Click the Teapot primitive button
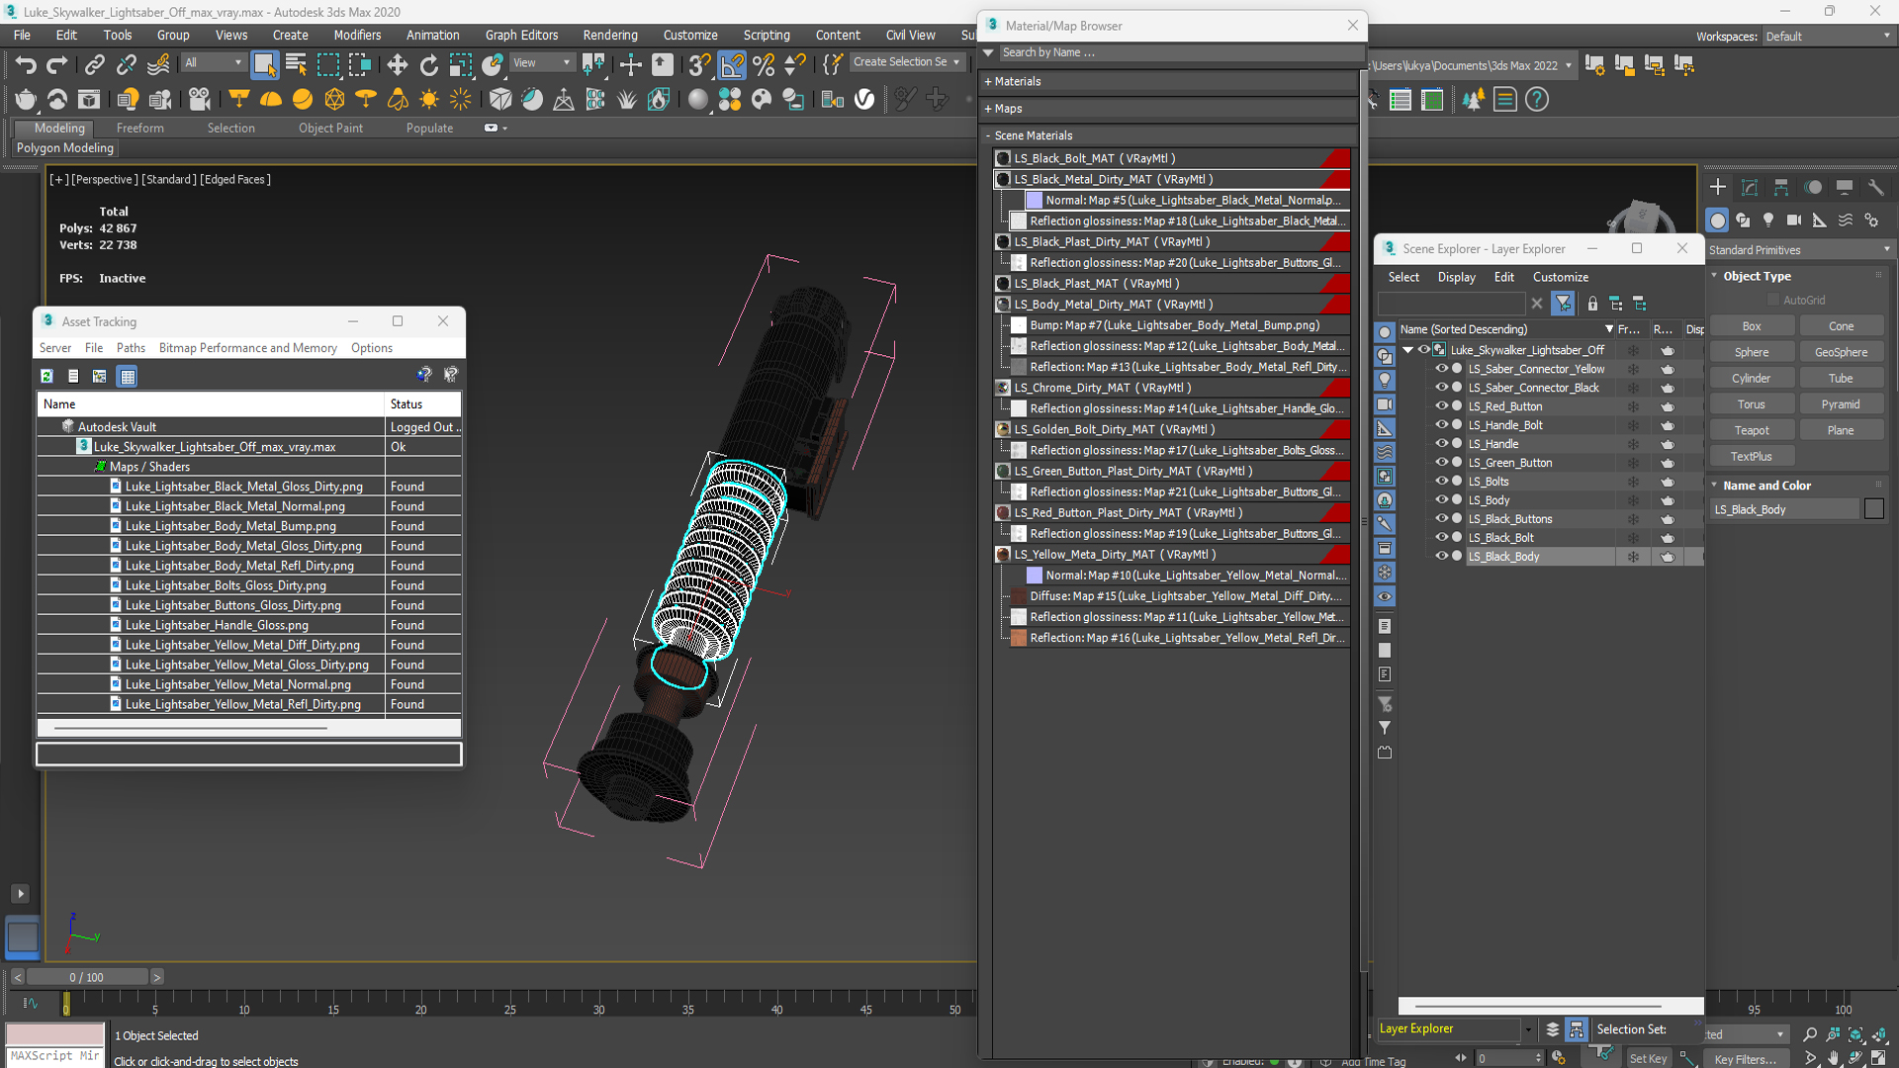 [1752, 431]
